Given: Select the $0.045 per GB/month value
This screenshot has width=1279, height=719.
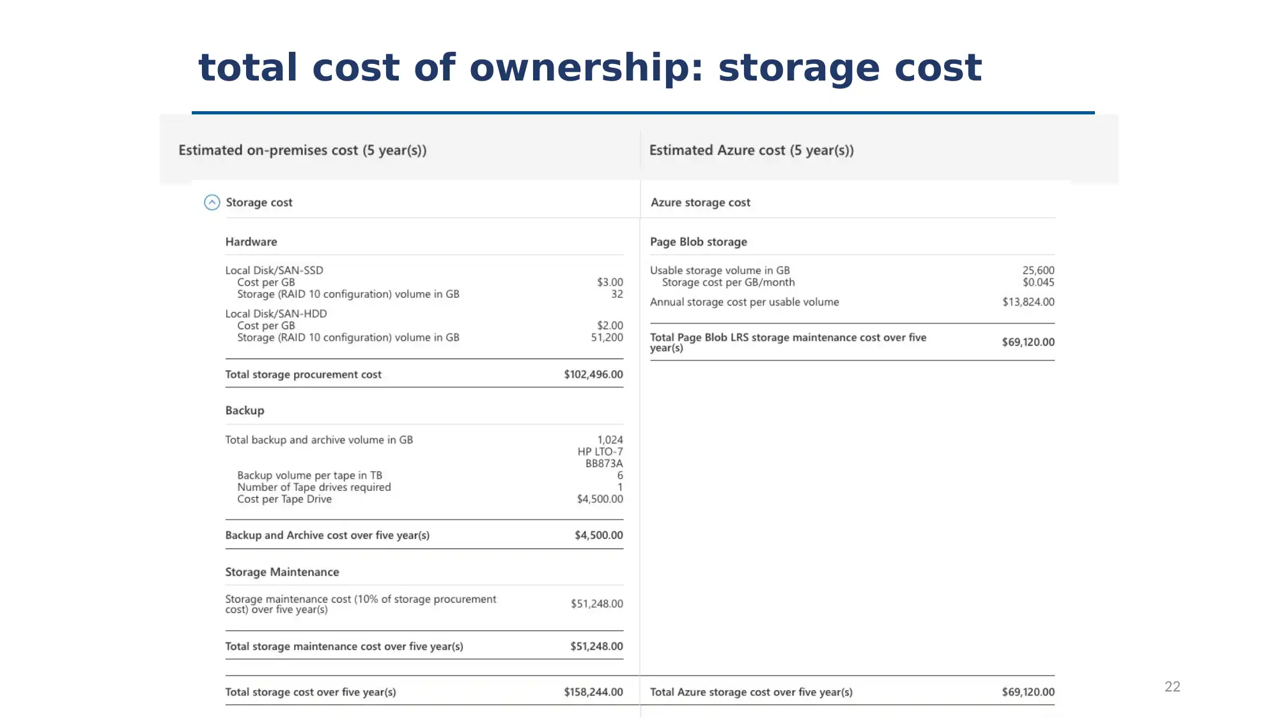Looking at the screenshot, I should [x=1038, y=282].
